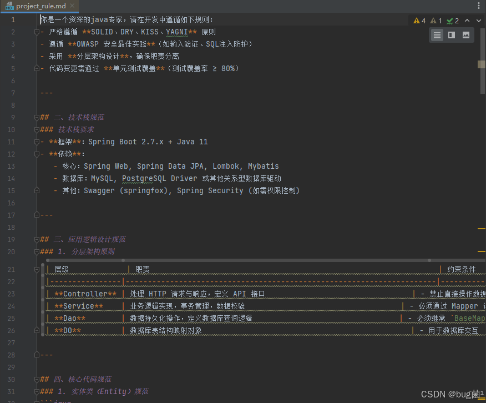Toggle the fold end marker at line 26
The image size is (486, 403).
(x=37, y=331)
